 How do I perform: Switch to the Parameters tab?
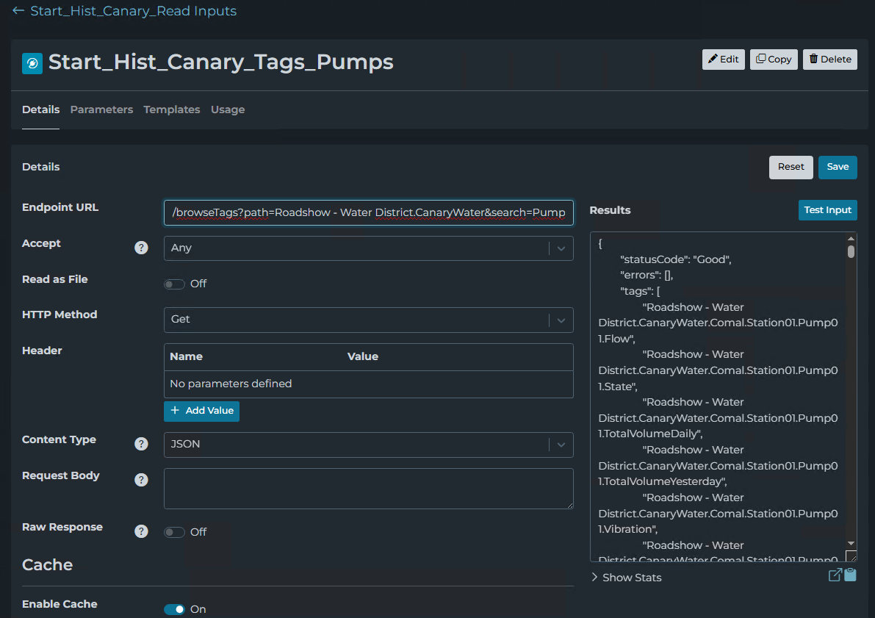pyautogui.click(x=101, y=109)
